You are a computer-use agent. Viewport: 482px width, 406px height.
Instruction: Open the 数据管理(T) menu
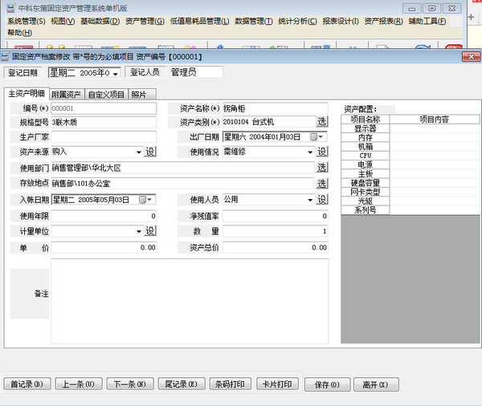[x=254, y=21]
